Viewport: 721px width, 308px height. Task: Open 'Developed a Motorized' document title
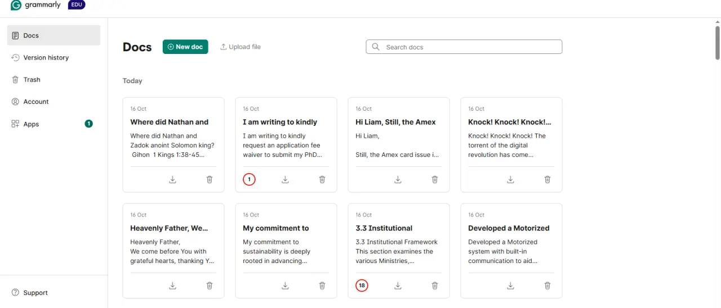pos(509,228)
